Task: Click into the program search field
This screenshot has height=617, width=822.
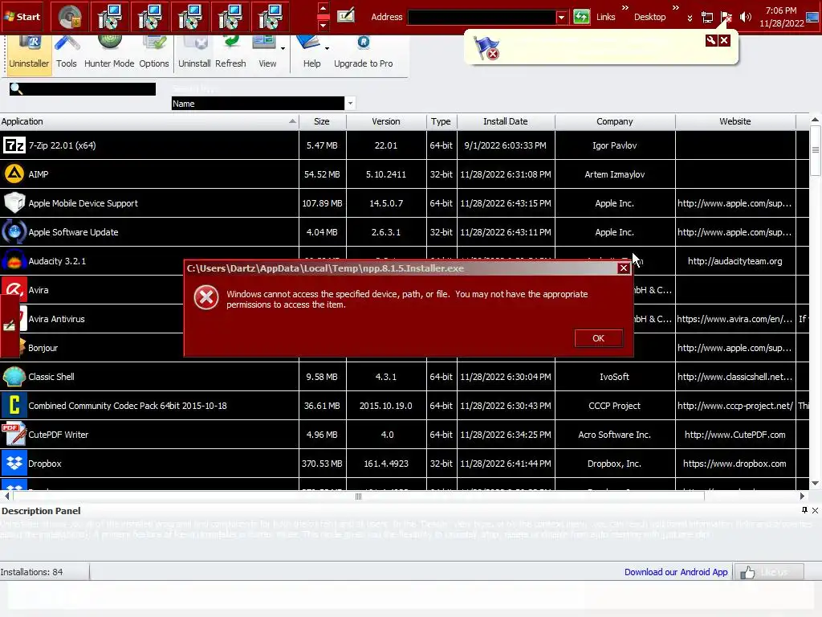Action: (83, 89)
